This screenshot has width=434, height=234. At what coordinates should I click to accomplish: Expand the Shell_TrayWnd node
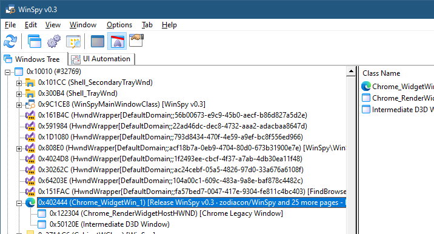coord(19,94)
